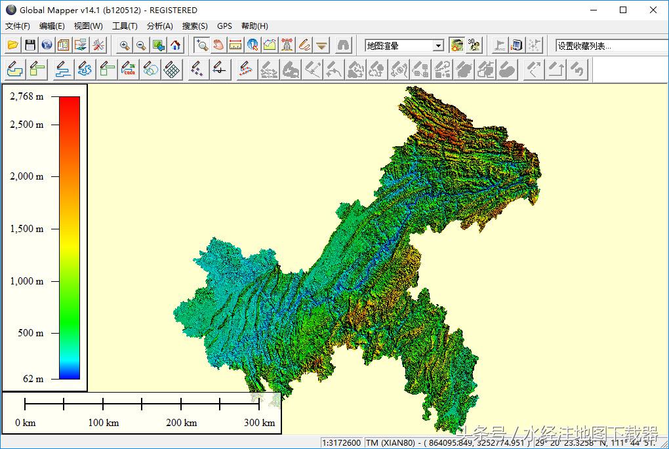669x449 pixels.
Task: Open the 工具(T) menu
Action: pos(125,26)
